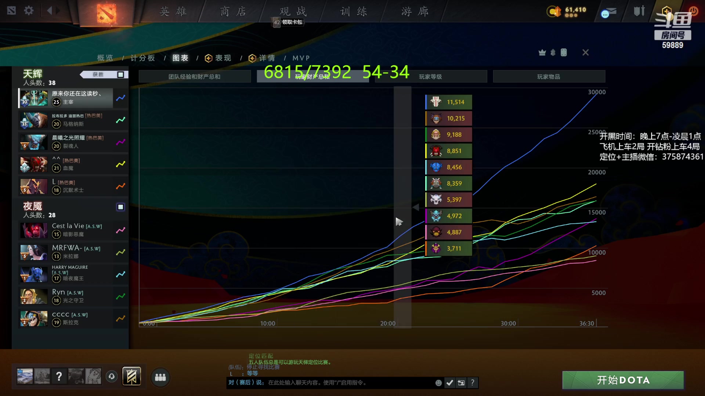Click the chat pop-out icon
The height and width of the screenshot is (396, 705).
pos(461,383)
